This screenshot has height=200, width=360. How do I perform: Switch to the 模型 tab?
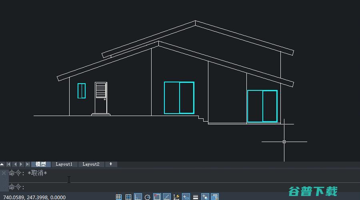tap(41, 164)
